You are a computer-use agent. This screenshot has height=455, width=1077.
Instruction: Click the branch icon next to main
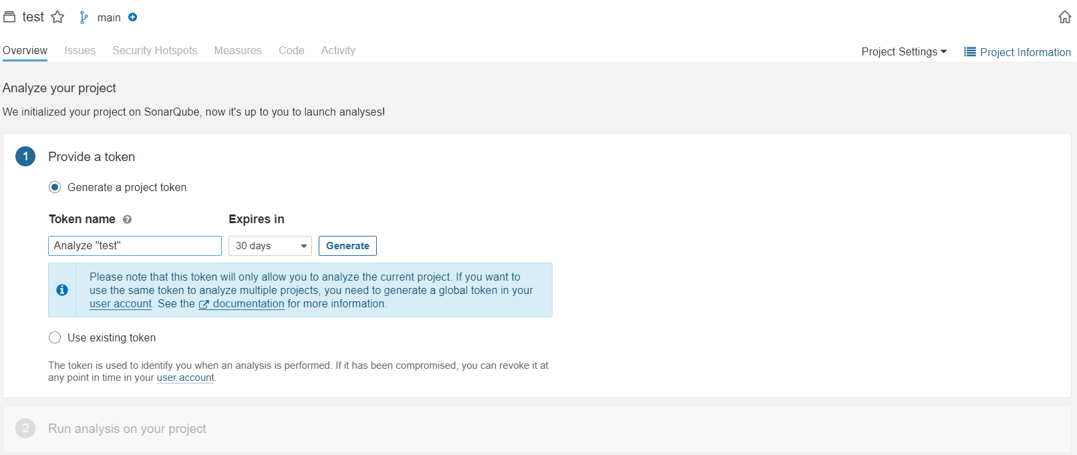click(84, 17)
